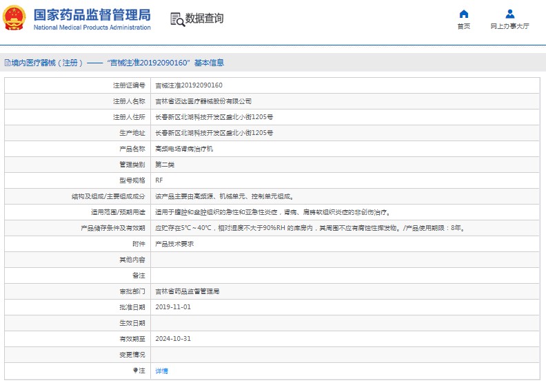546x385 pixels.
Task: Open 网上办事大厅 user icon
Action: pos(509,14)
